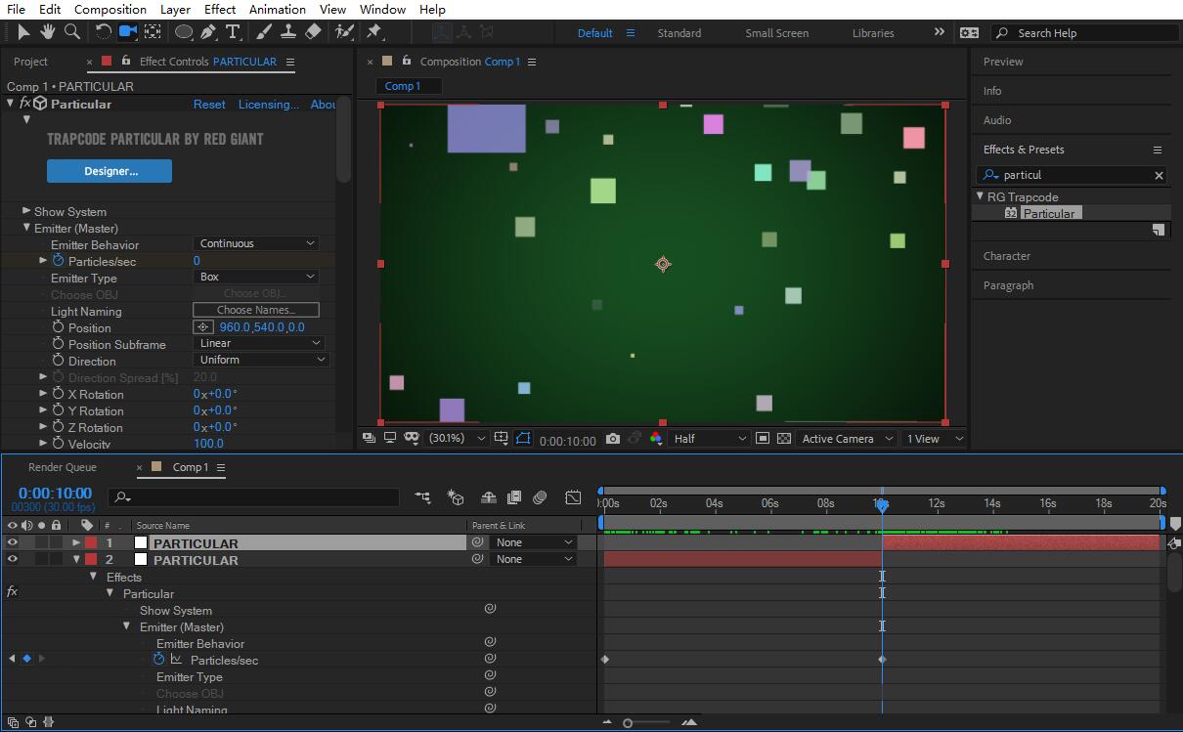The height and width of the screenshot is (732, 1183).
Task: Select the Brush tool
Action: pyautogui.click(x=265, y=32)
